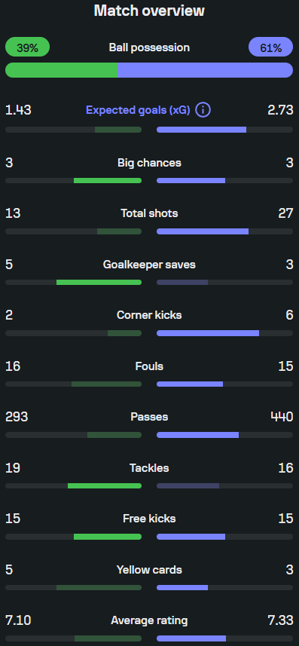Screen dimensions: 299x646
Task: Select the Match overview heading
Action: click(x=149, y=11)
